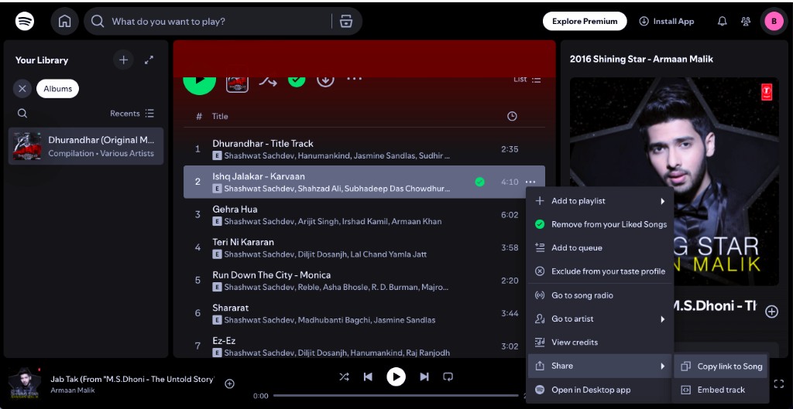
Task: Open Friend Activity people icon
Action: pyautogui.click(x=746, y=21)
